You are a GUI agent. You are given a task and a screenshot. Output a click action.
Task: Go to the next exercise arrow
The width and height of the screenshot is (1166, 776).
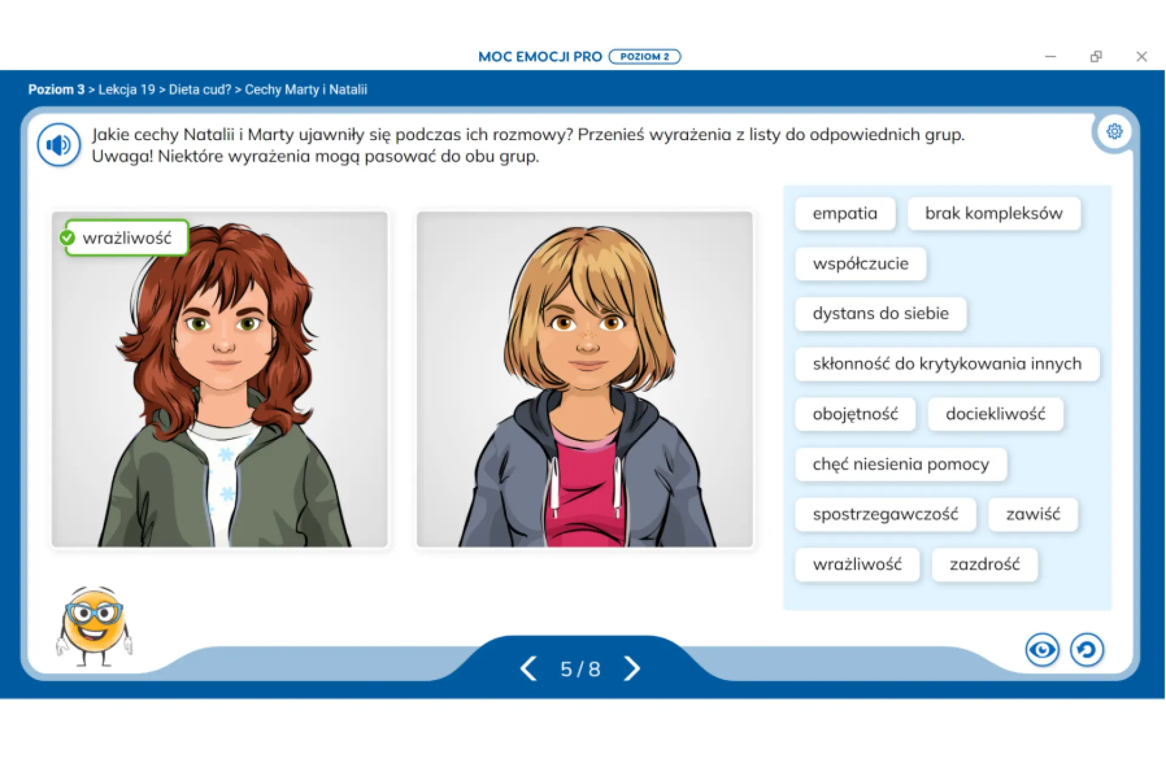tap(632, 669)
